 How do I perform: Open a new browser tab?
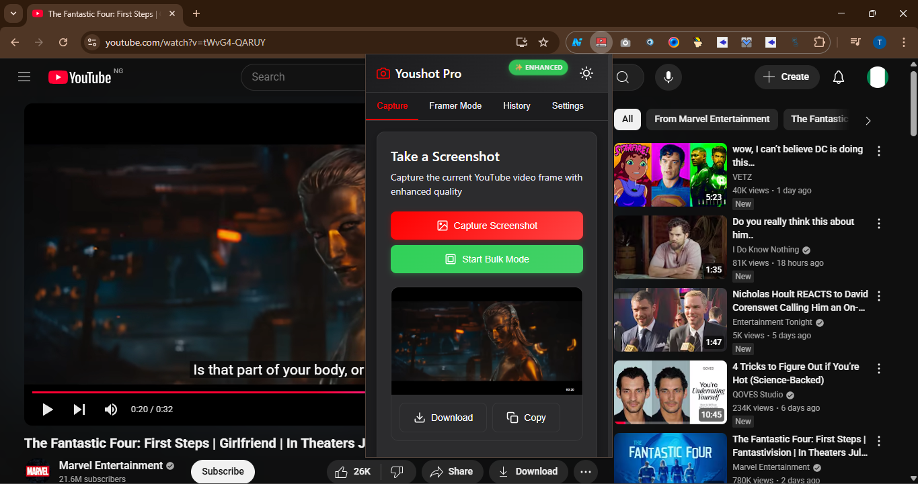(196, 13)
